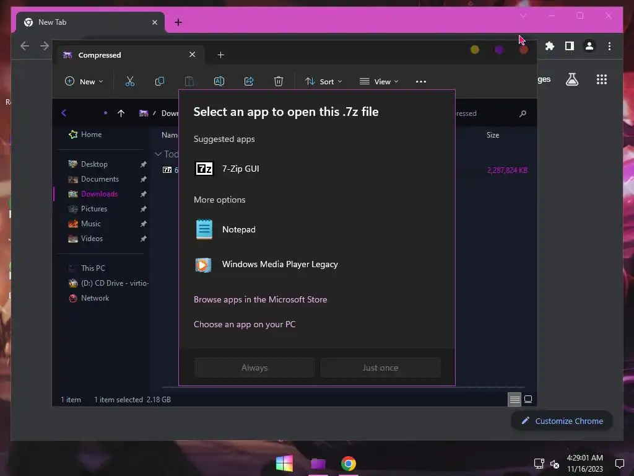
Task: Open the D: CD Drive entry
Action: tap(108, 283)
